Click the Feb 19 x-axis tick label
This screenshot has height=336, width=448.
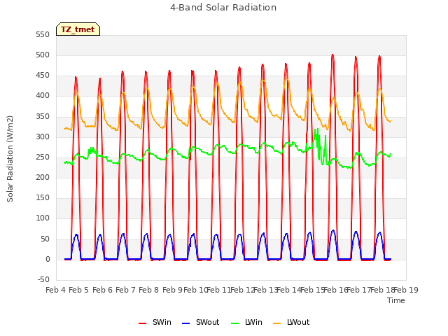pos(406,290)
